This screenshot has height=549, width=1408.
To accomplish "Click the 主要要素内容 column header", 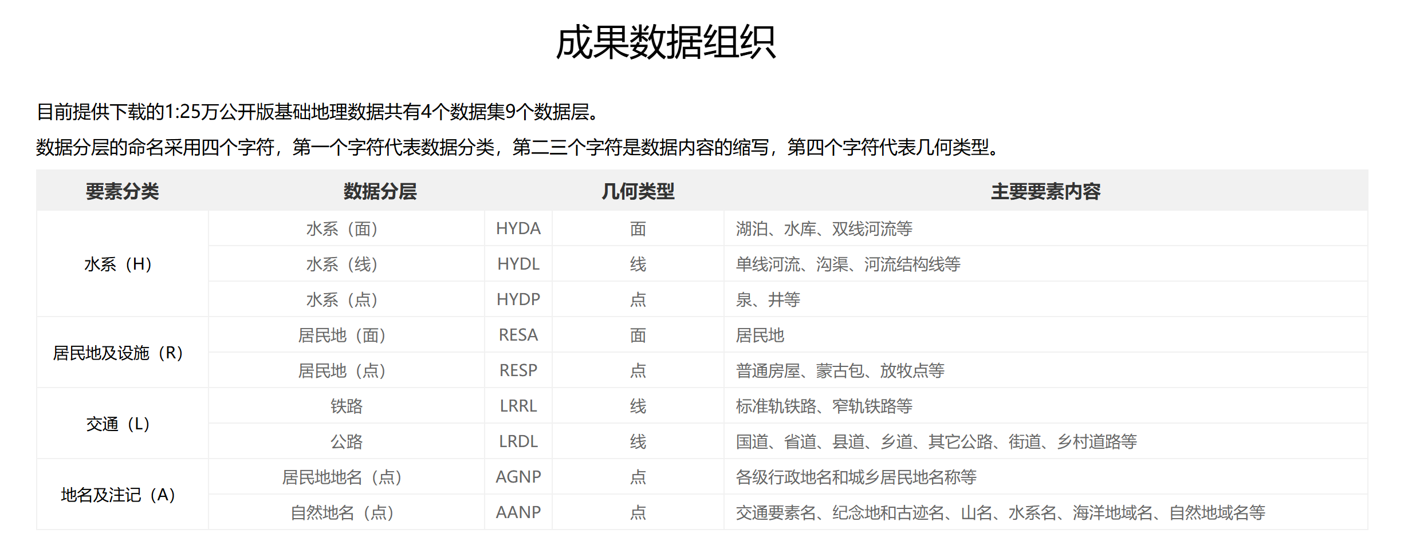I will [x=1045, y=191].
